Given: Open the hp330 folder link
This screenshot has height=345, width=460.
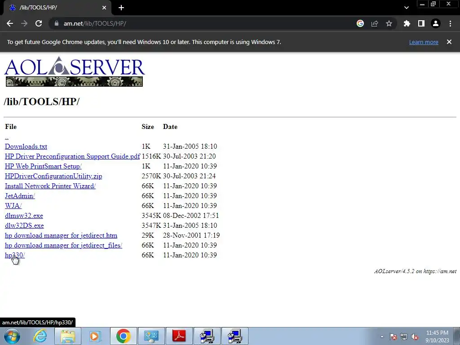Looking at the screenshot, I should tap(15, 255).
